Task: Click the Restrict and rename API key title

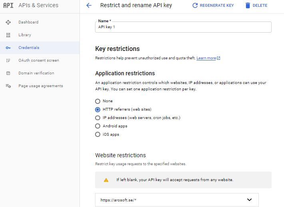Action: pyautogui.click(x=136, y=5)
